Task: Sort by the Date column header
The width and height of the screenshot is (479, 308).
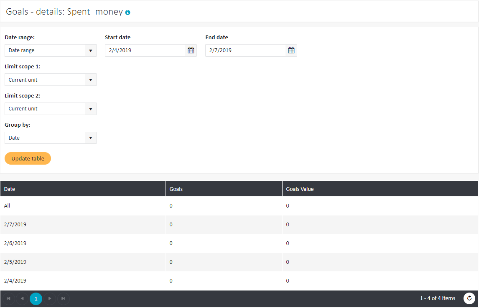Action: click(x=10, y=189)
